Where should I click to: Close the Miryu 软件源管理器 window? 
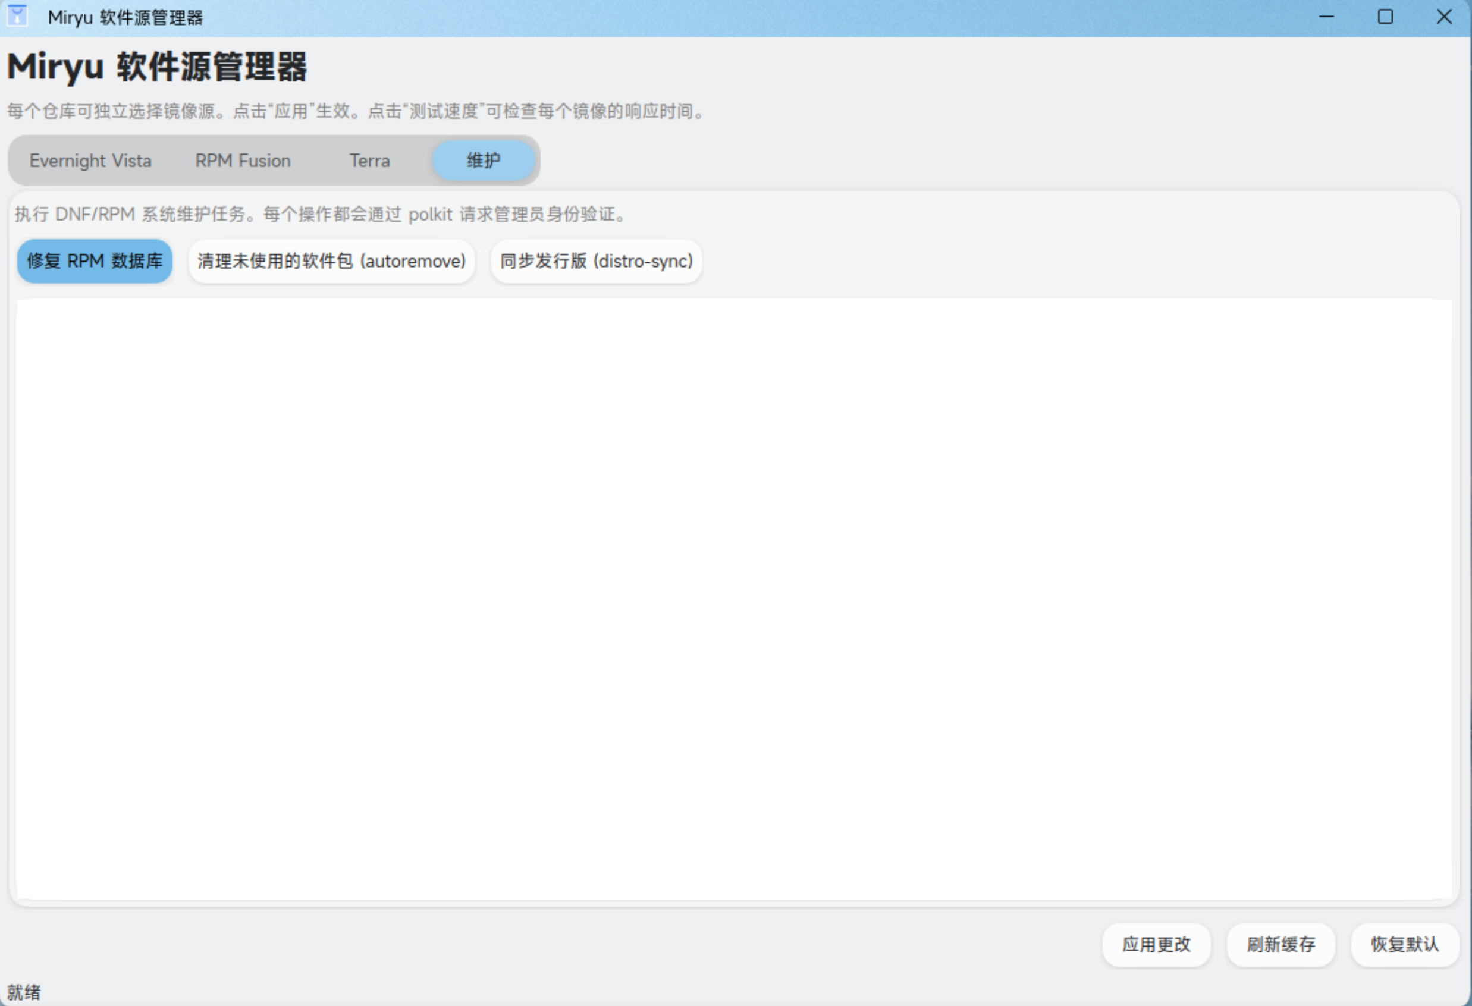(1445, 17)
